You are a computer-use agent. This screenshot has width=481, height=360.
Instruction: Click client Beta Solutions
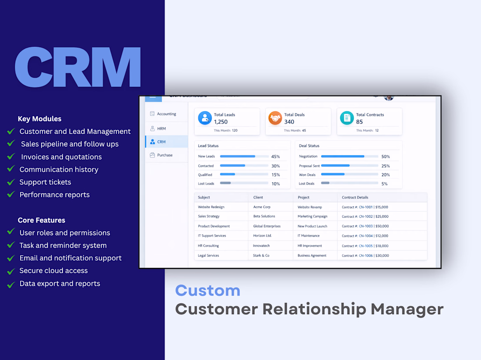[x=264, y=216]
